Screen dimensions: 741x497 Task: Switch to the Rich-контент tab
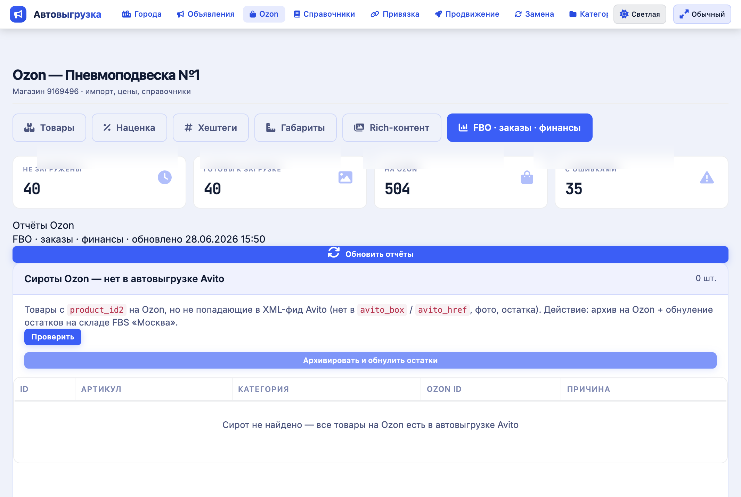(392, 128)
